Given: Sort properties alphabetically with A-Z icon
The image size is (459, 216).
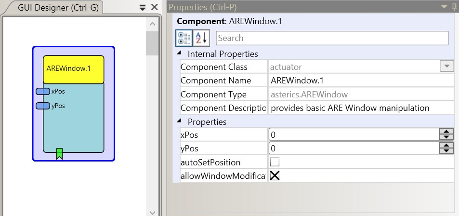Looking at the screenshot, I should (x=201, y=38).
